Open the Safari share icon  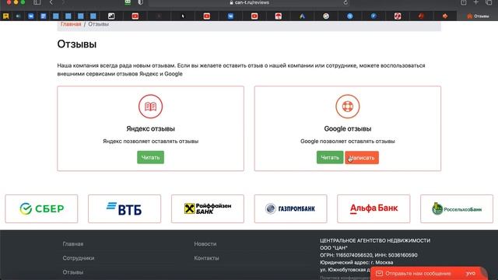(x=464, y=2)
